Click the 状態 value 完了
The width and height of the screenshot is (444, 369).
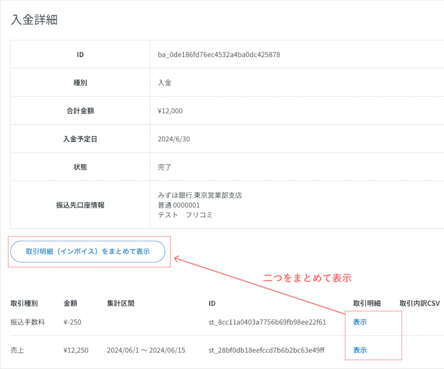pyautogui.click(x=165, y=167)
